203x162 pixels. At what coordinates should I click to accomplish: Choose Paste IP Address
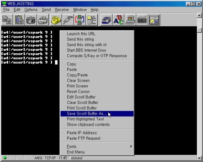pyautogui.click(x=97, y=133)
